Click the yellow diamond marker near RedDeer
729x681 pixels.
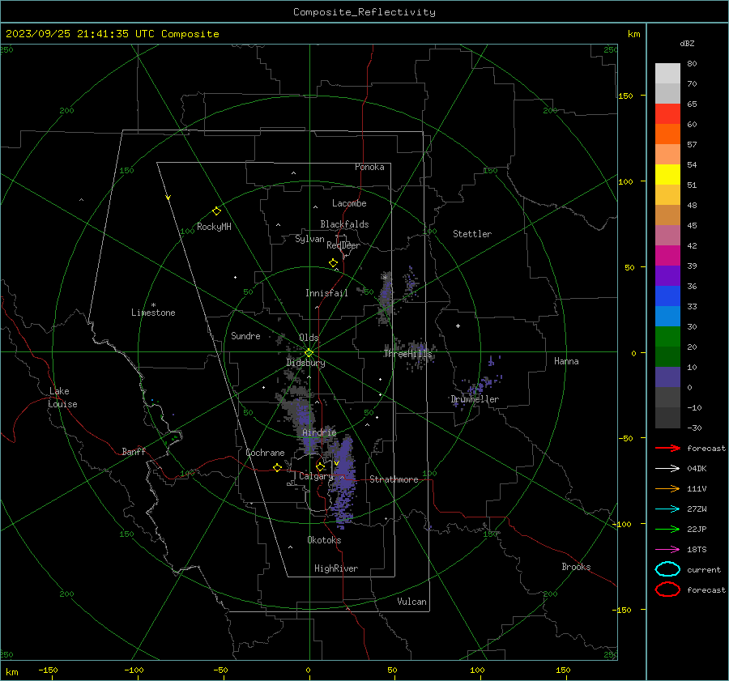(334, 263)
